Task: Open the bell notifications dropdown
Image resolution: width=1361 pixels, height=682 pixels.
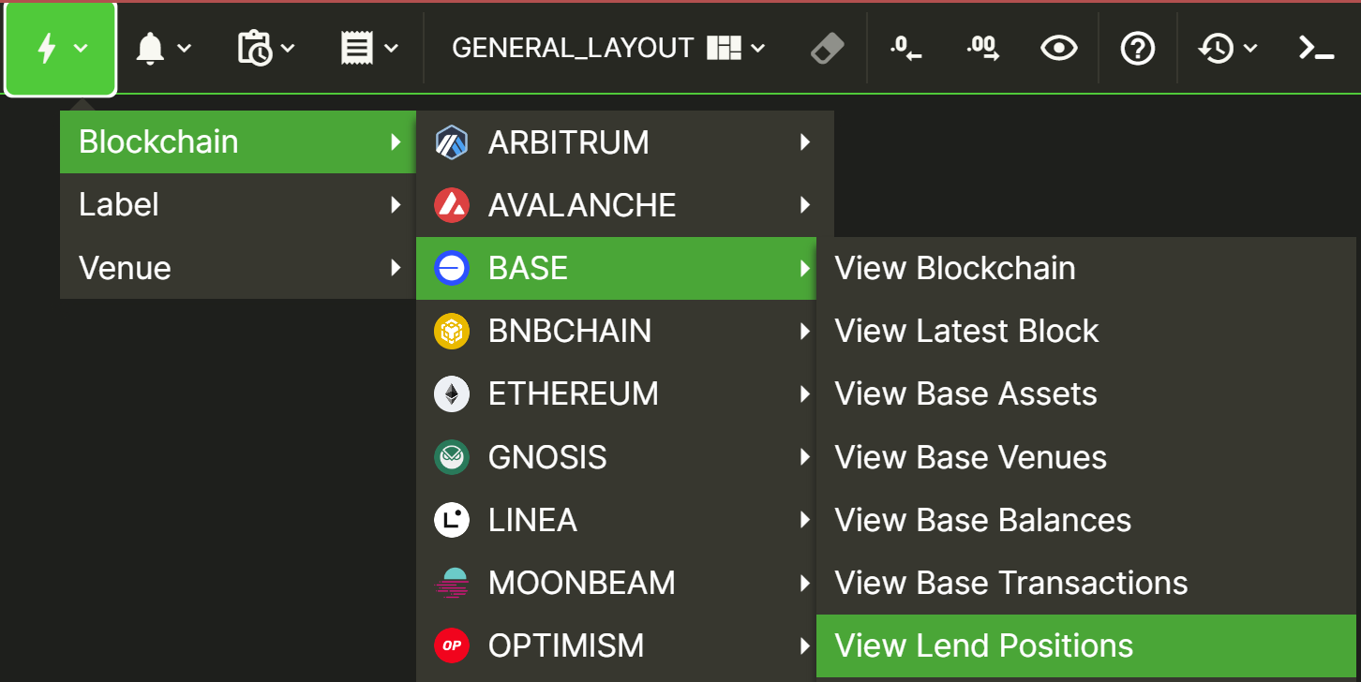Action: pos(163,48)
